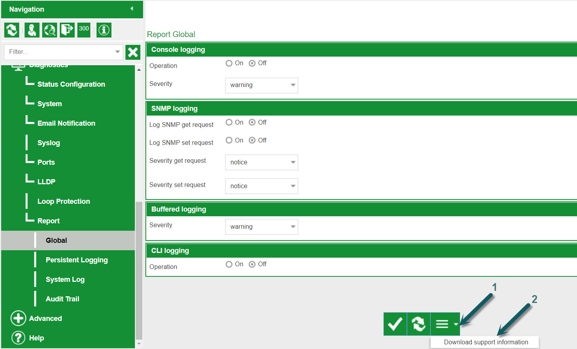Open LLDP in navigation tree

tap(47, 182)
